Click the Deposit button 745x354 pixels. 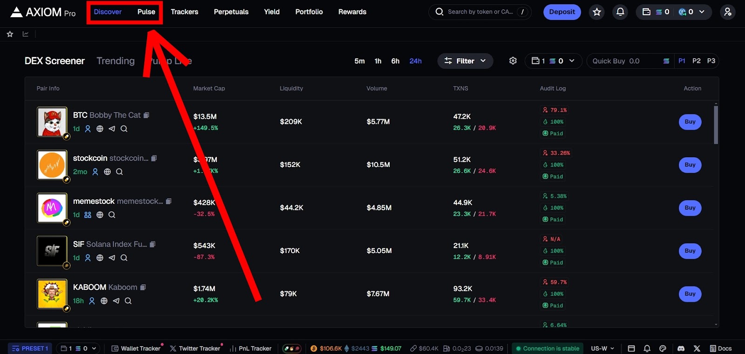click(562, 12)
